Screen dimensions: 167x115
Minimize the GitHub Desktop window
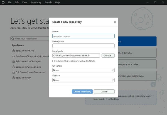click(148, 2)
